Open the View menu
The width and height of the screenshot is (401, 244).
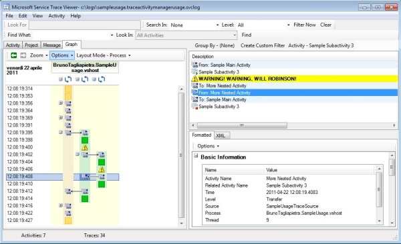point(37,16)
